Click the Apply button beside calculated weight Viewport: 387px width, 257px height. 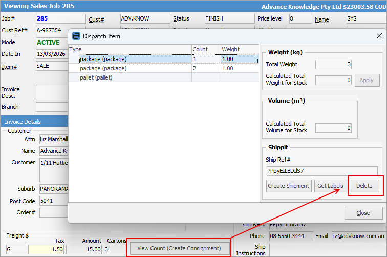click(x=367, y=80)
